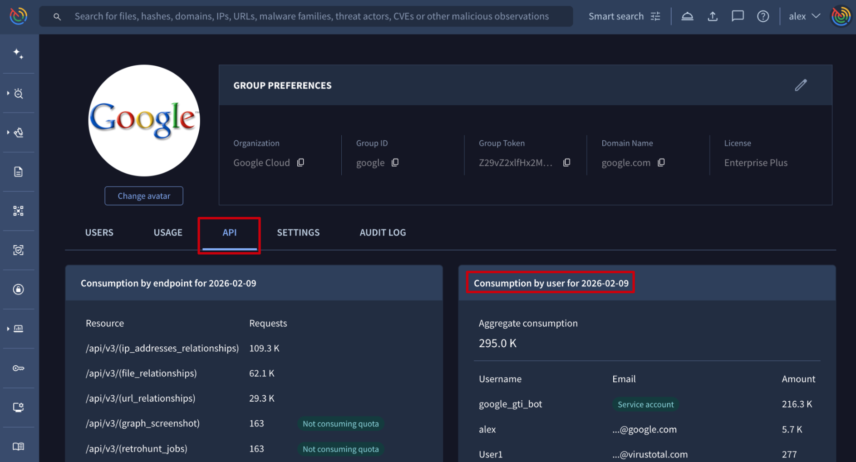Open the notifications bell icon
The image size is (856, 462).
(687, 16)
